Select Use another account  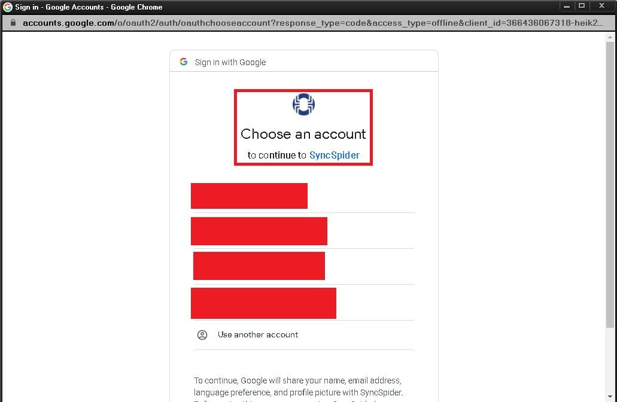click(304, 335)
